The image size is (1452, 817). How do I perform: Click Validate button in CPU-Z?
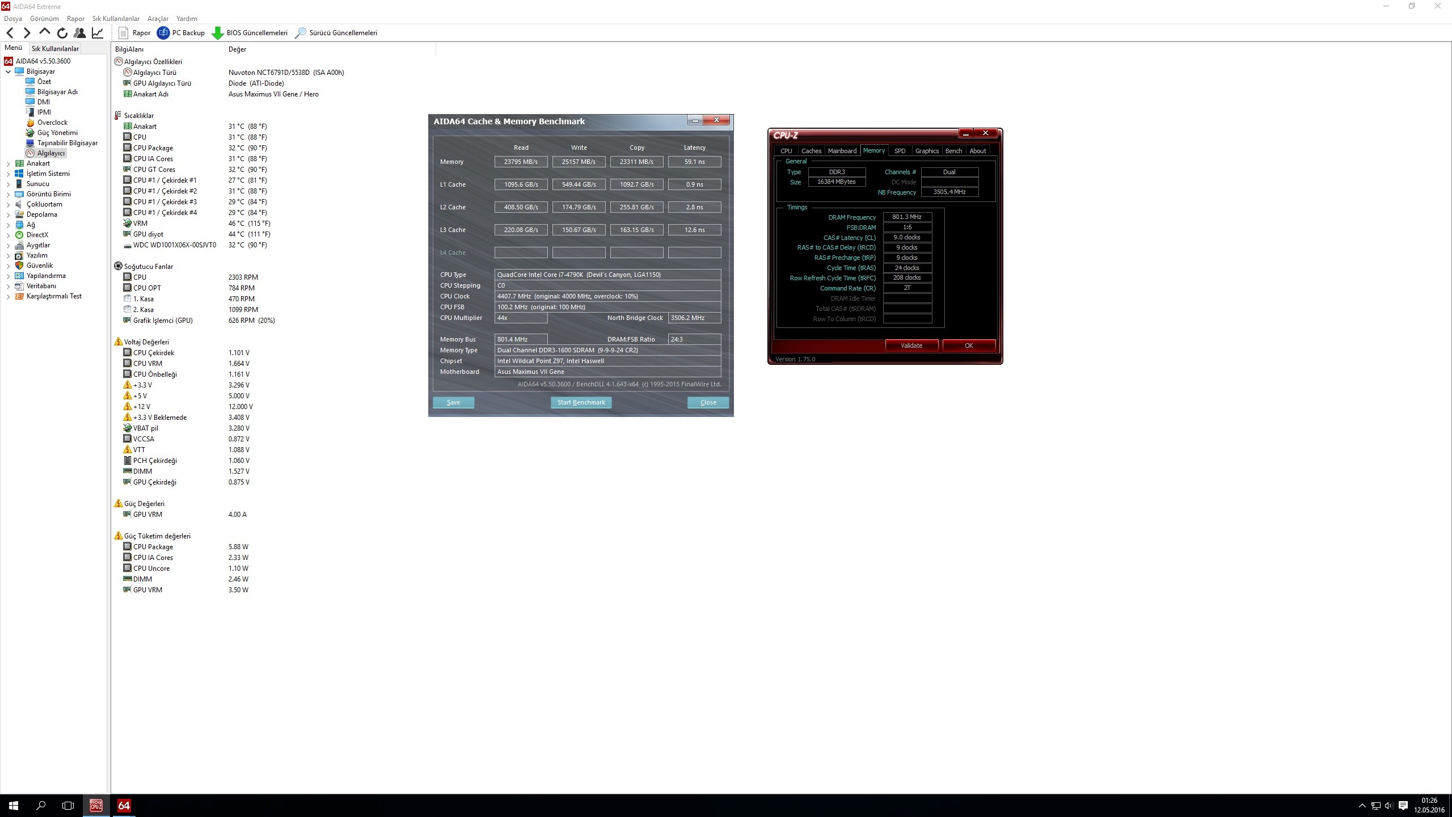(911, 346)
